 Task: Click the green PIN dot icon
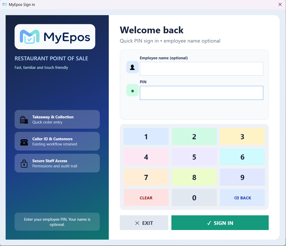[132, 91]
